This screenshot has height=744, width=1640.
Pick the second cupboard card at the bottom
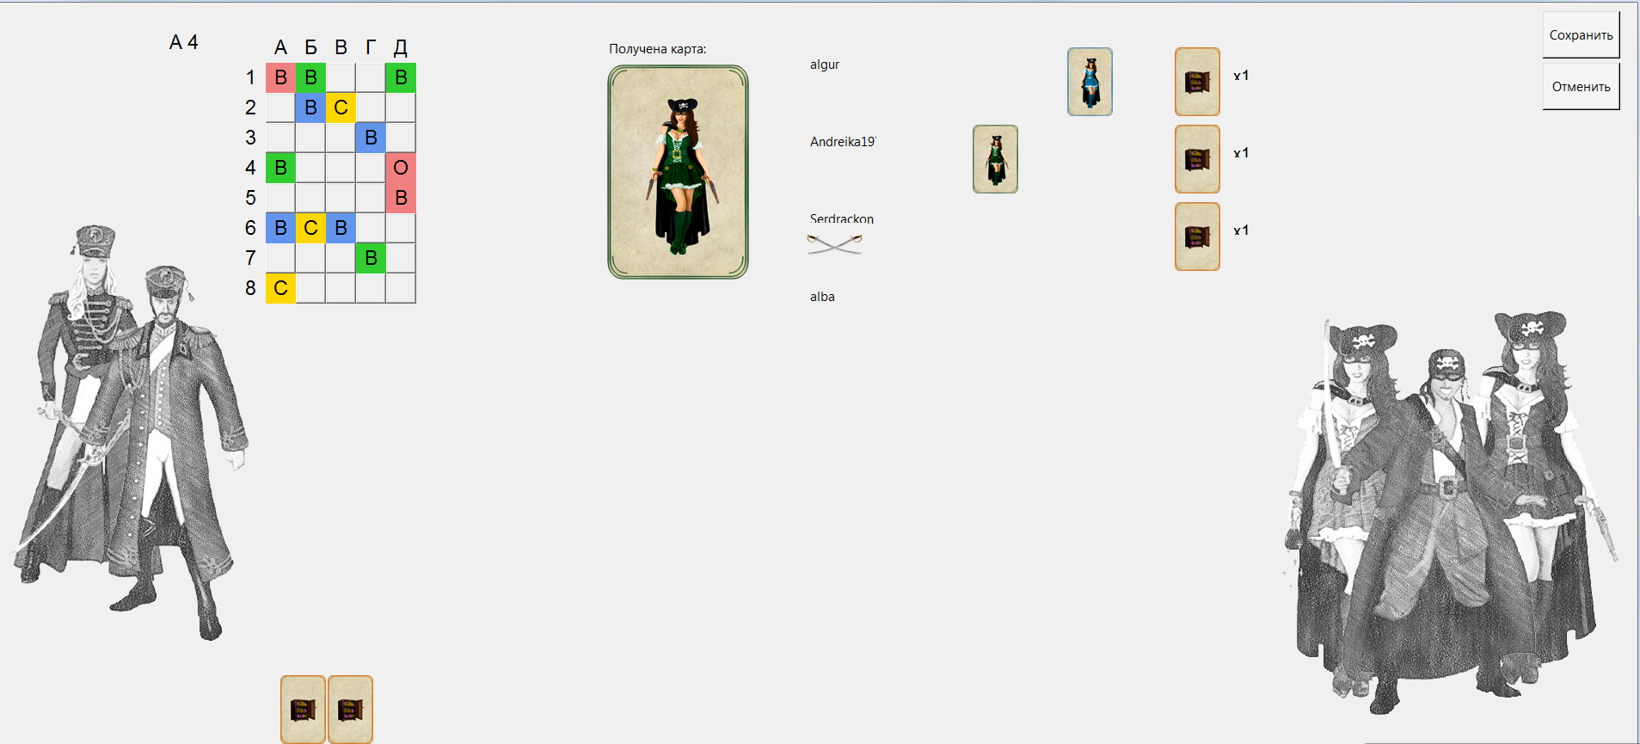[x=350, y=710]
